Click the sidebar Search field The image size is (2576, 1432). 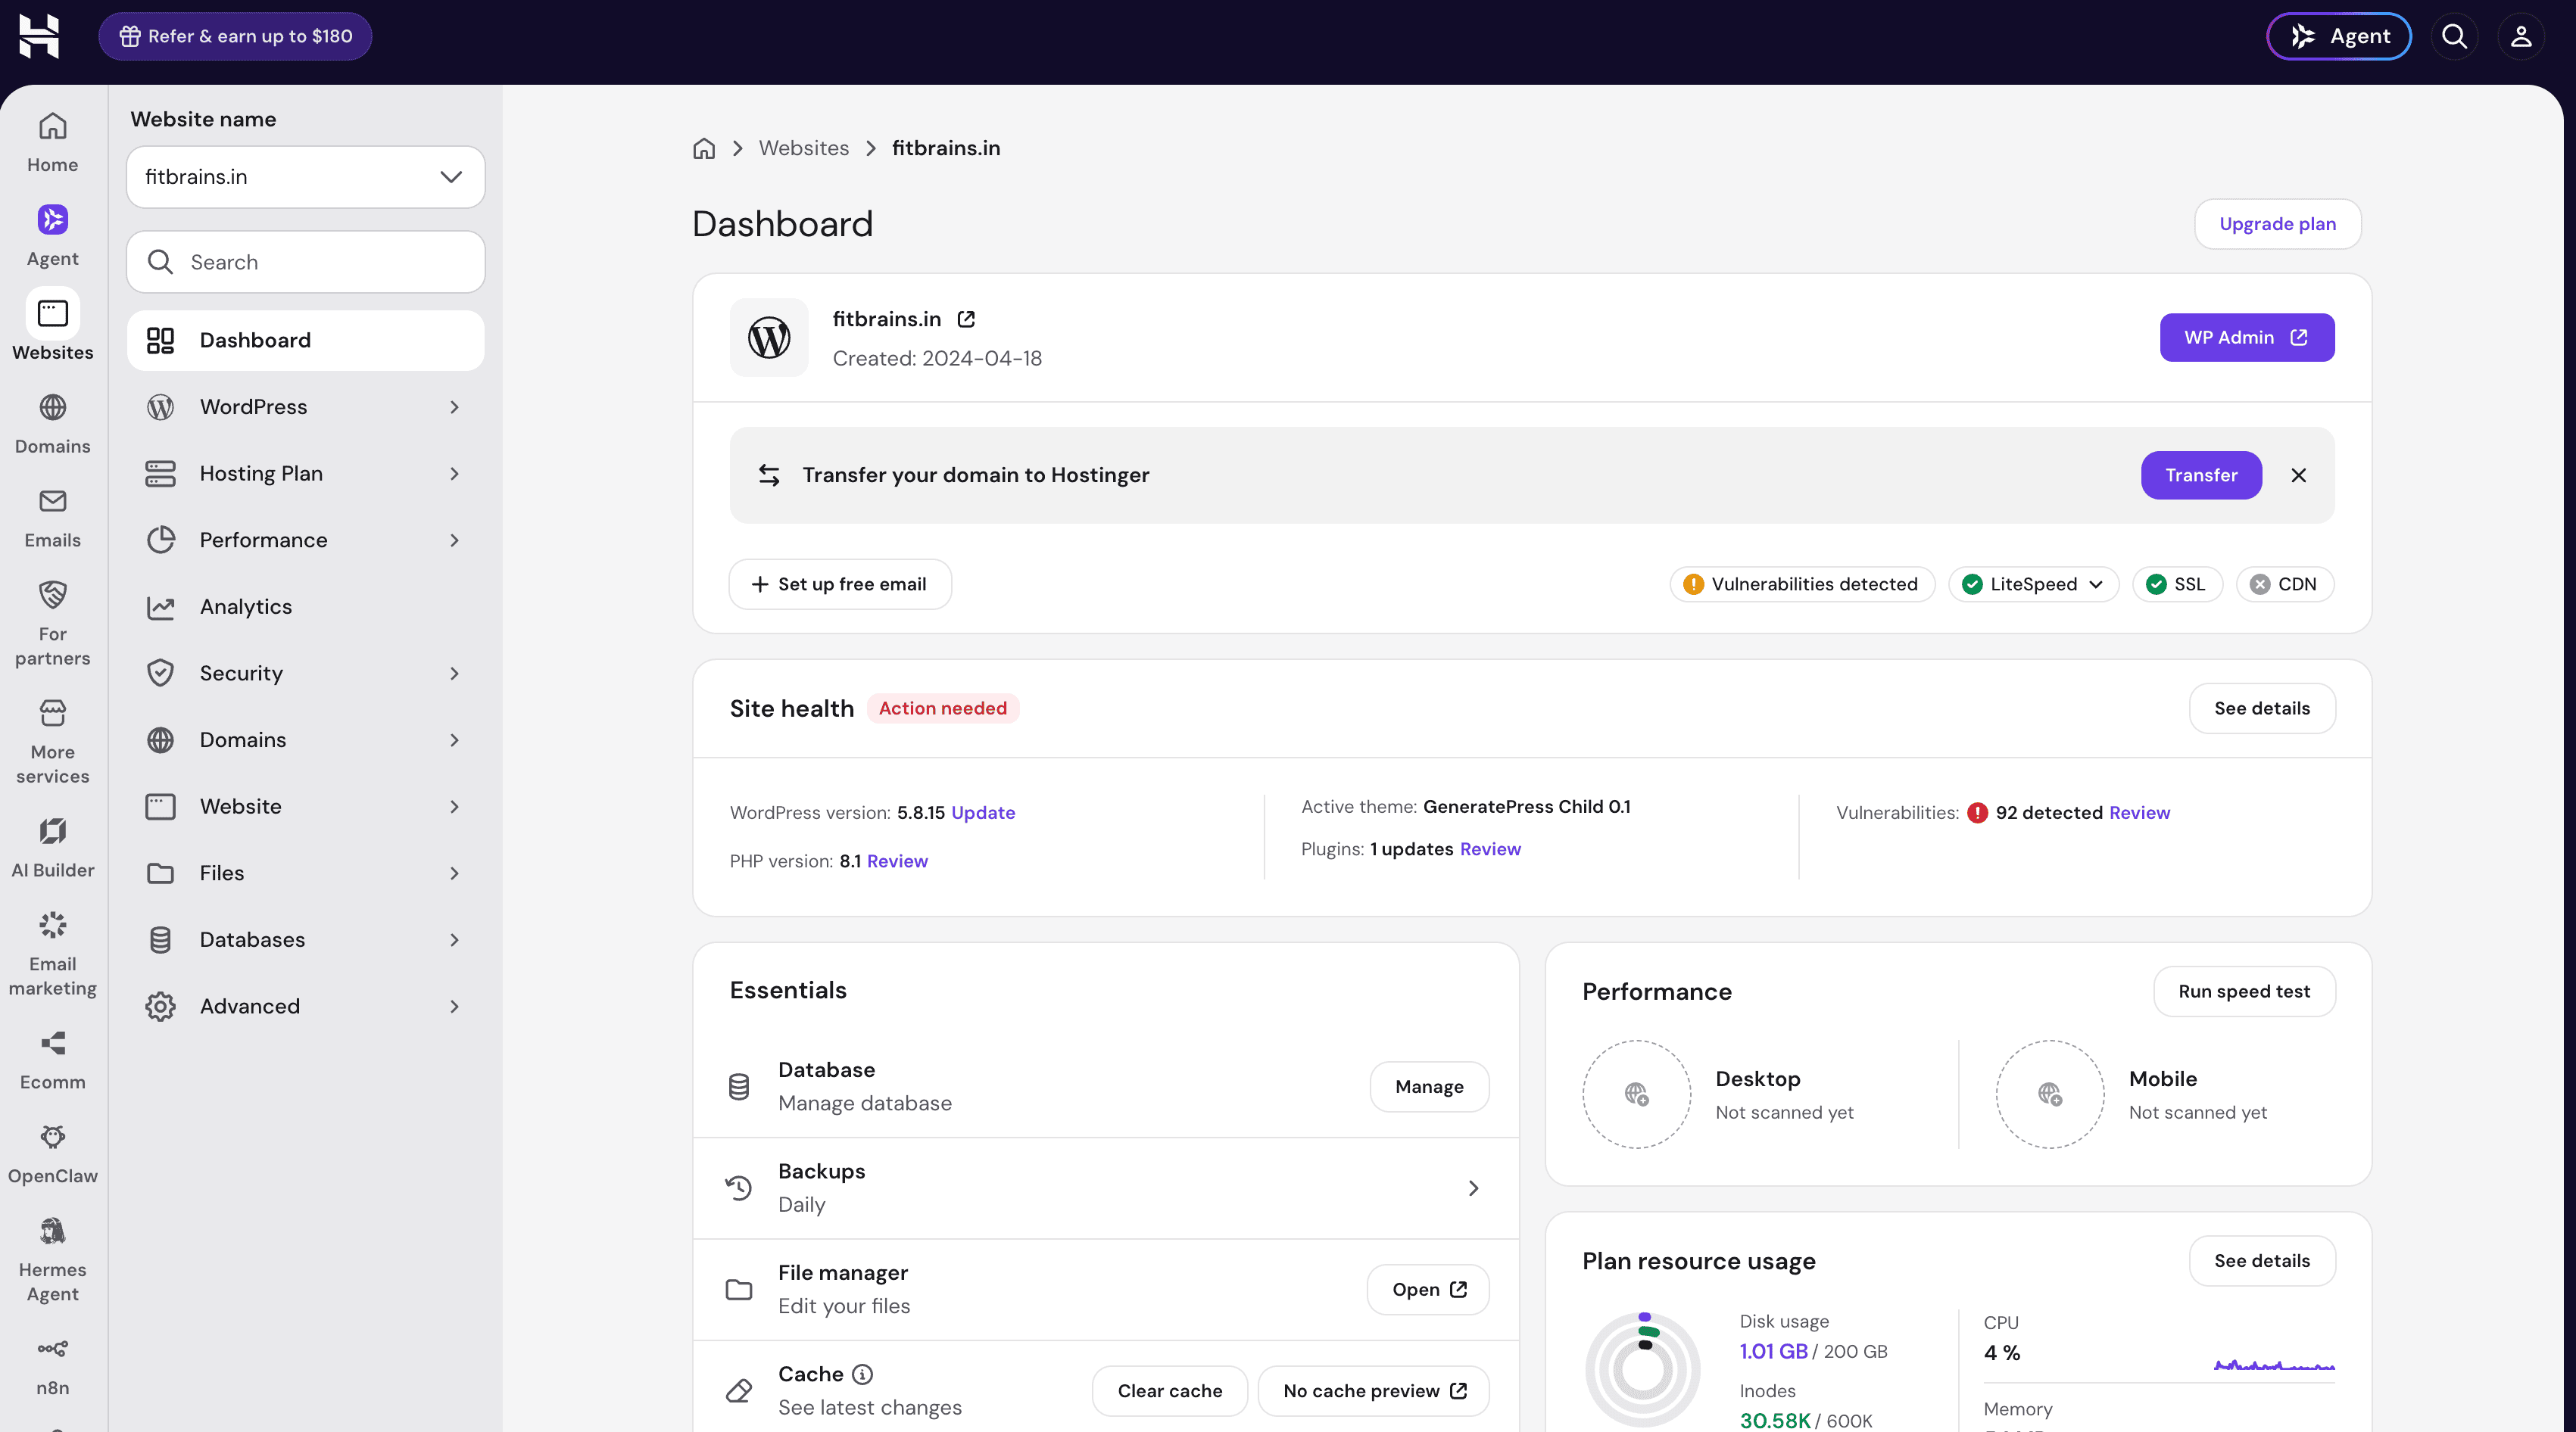click(x=306, y=262)
